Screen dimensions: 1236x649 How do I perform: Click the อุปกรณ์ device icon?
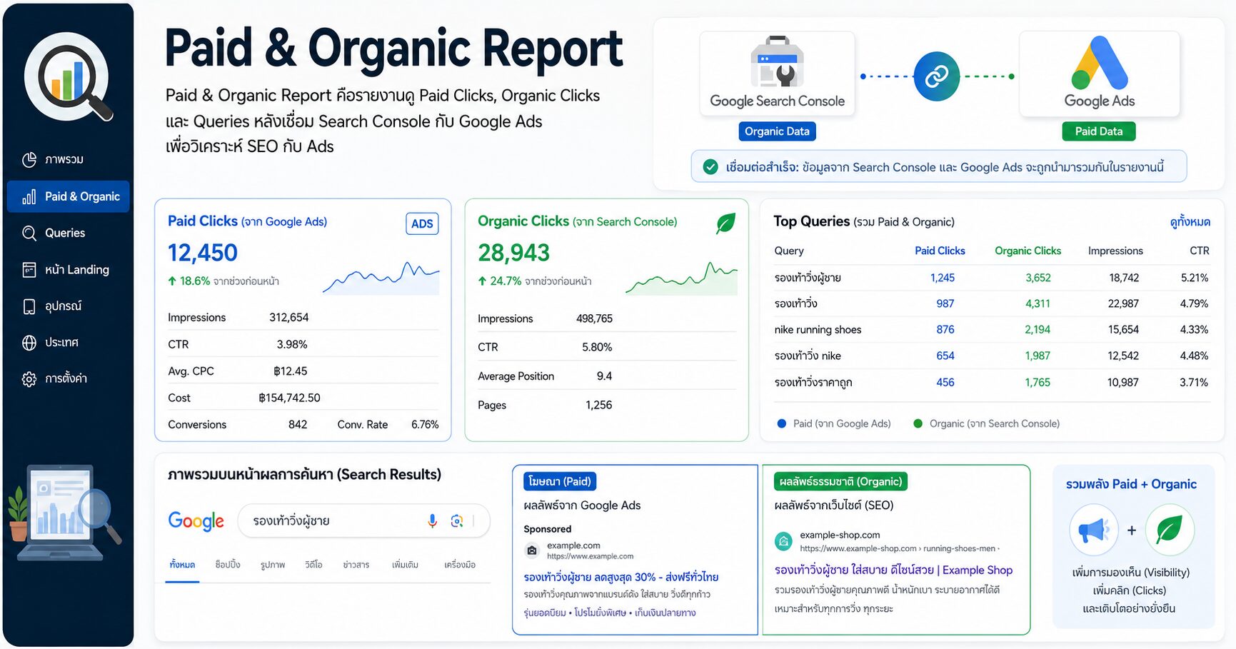[x=29, y=306]
